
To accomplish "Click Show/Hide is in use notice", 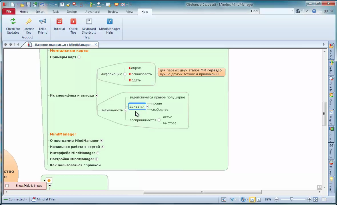I will pos(25,186).
